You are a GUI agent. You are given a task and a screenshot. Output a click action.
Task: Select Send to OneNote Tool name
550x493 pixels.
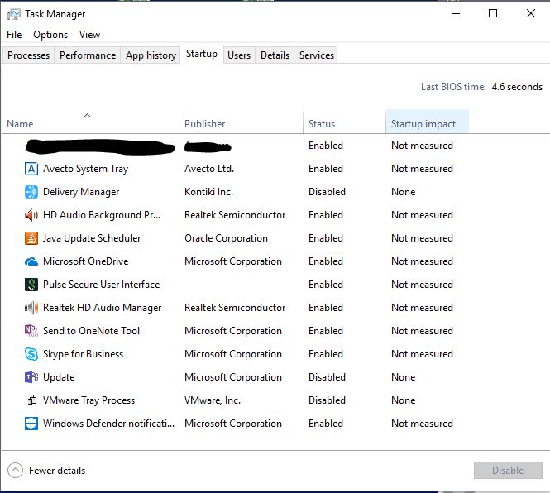point(91,331)
